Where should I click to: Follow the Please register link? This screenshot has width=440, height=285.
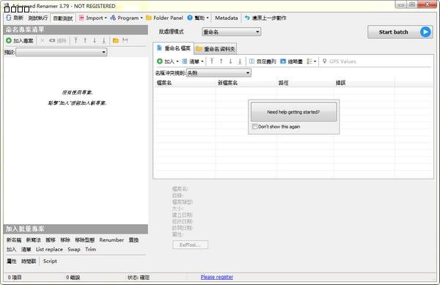216,277
